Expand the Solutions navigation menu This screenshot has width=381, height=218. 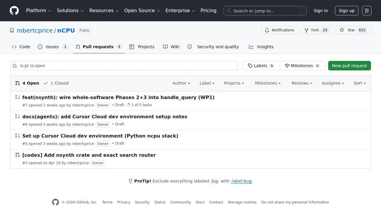point(71,11)
